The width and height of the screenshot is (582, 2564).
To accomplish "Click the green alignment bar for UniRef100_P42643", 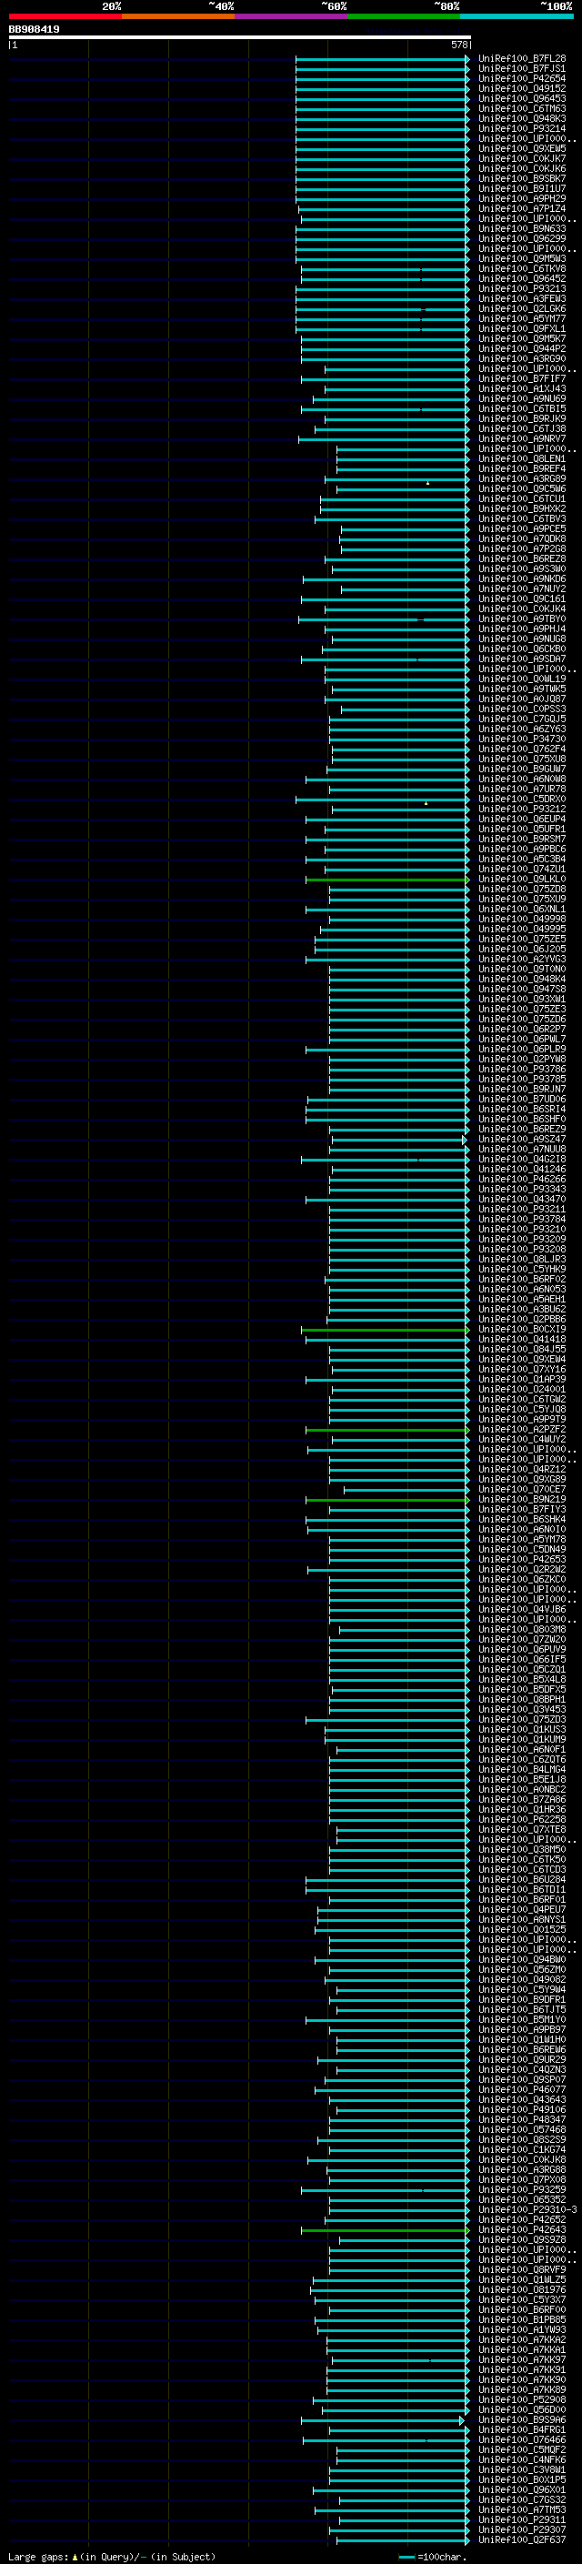I will pyautogui.click(x=384, y=2230).
